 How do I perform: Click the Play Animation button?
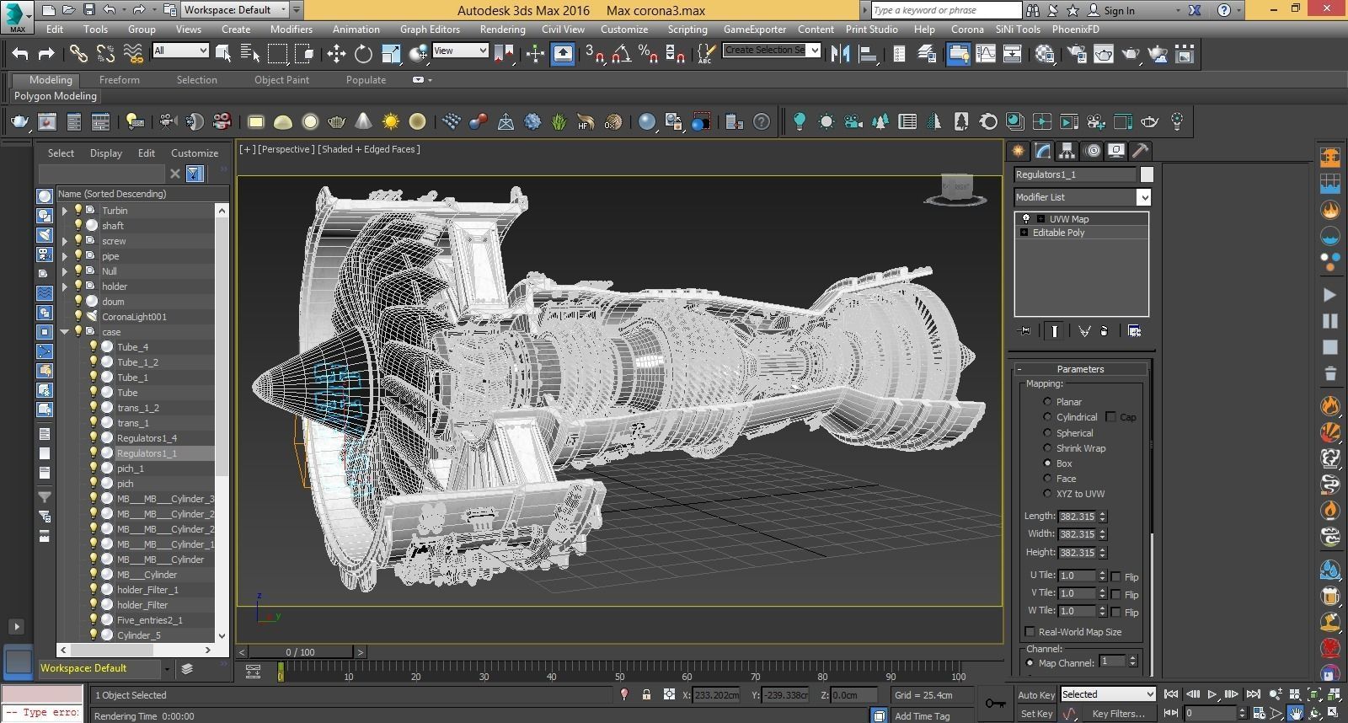1212,694
